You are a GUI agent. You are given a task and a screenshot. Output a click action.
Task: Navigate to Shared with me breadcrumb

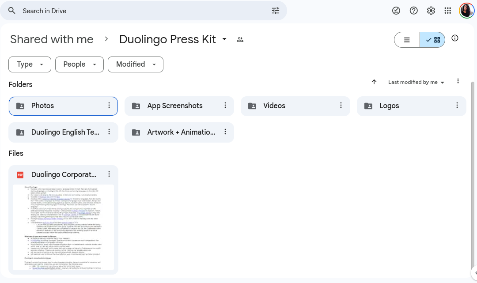(51, 39)
